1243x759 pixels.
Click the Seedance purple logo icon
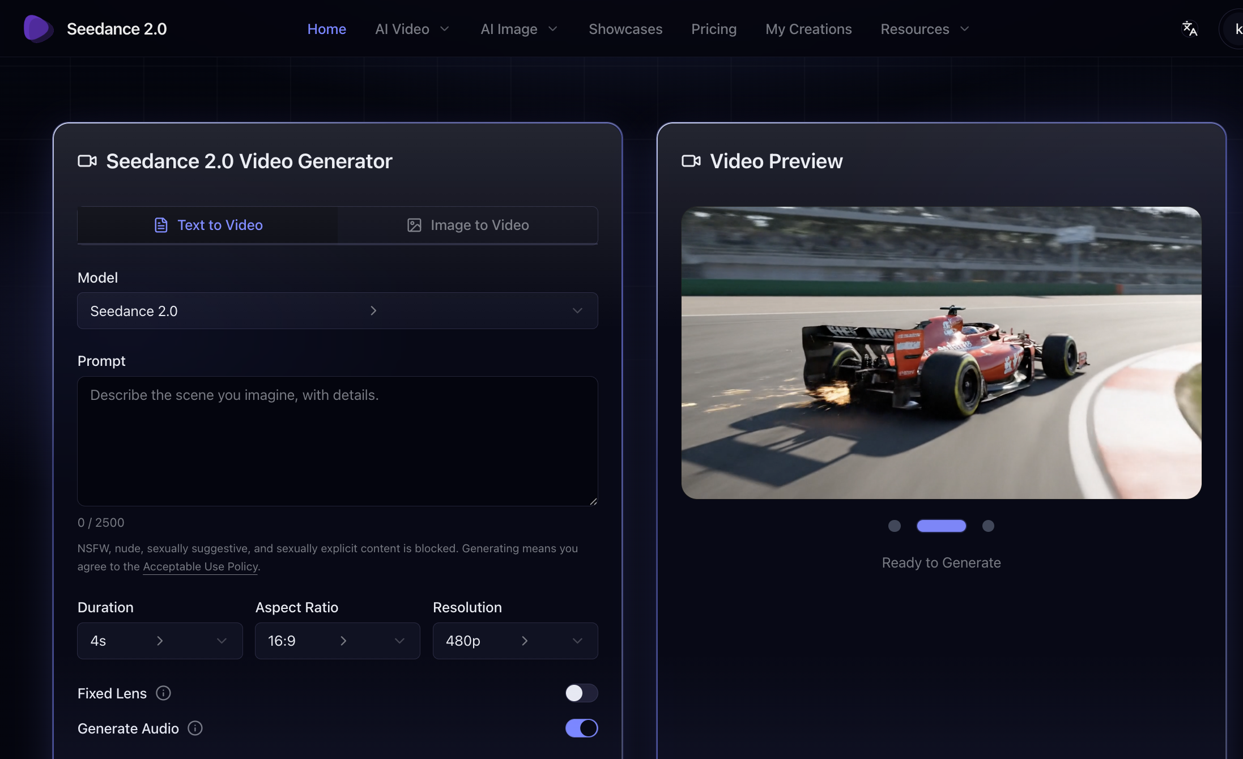(37, 28)
